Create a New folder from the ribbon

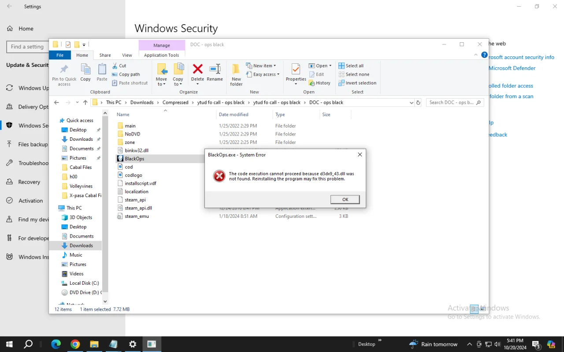tap(236, 75)
